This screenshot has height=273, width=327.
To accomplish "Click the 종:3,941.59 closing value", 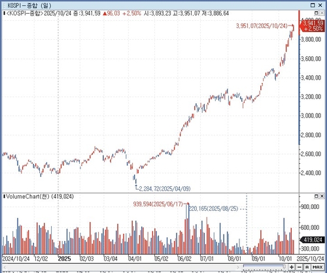I will 86,13.
